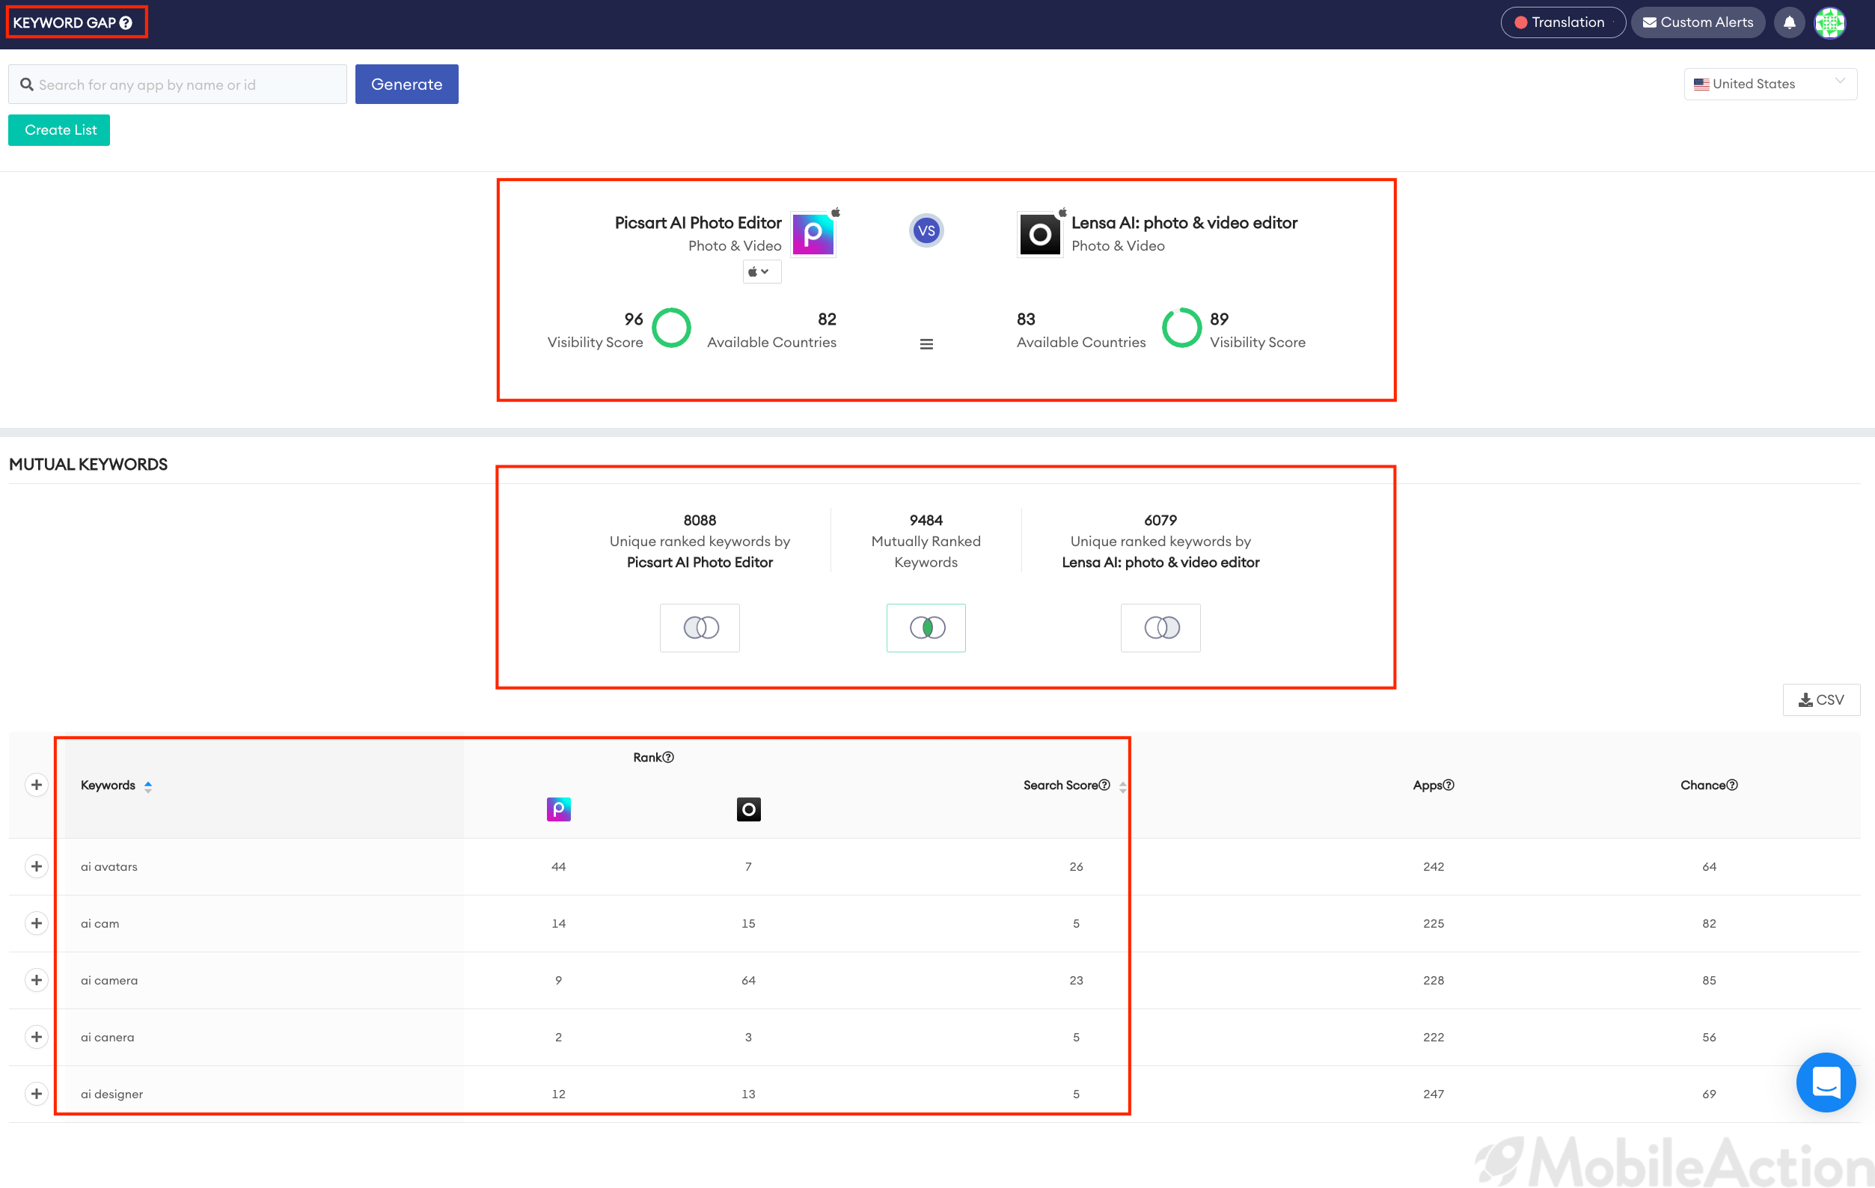Viewport: 1875px width, 1188px height.
Task: Show keywords unique to Lensa Venn icon
Action: pyautogui.click(x=1160, y=628)
